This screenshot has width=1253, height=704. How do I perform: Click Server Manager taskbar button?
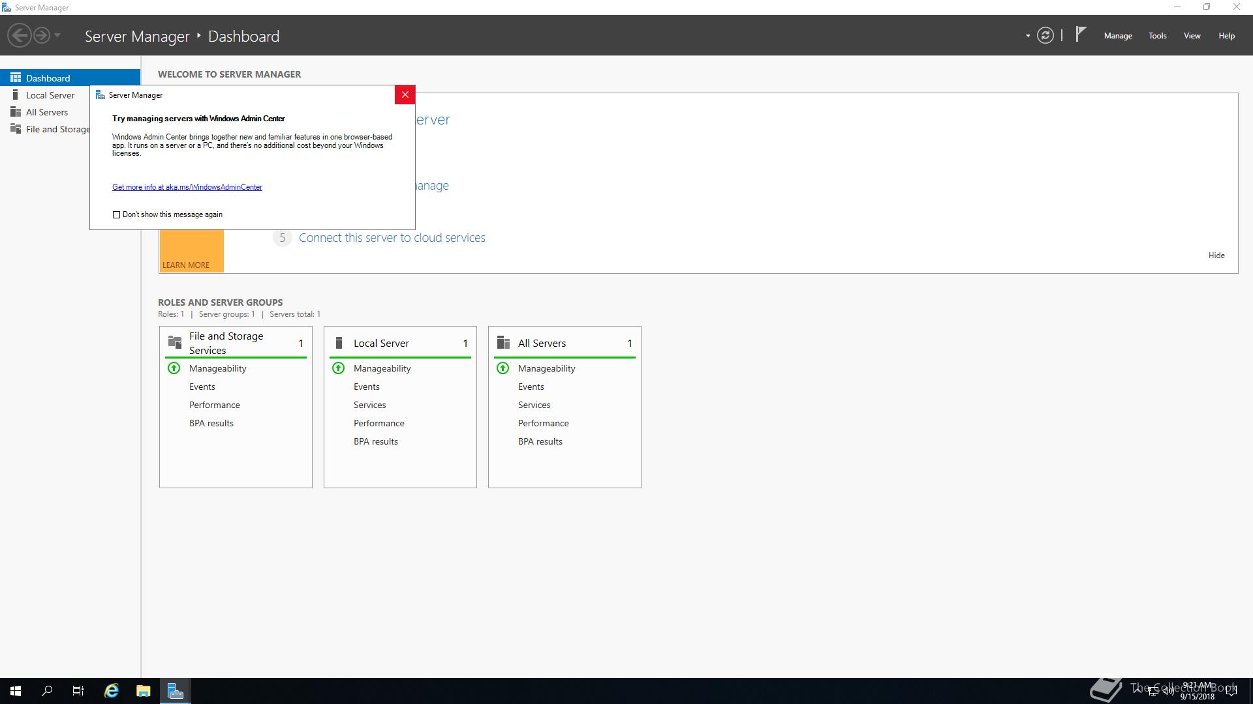175,691
